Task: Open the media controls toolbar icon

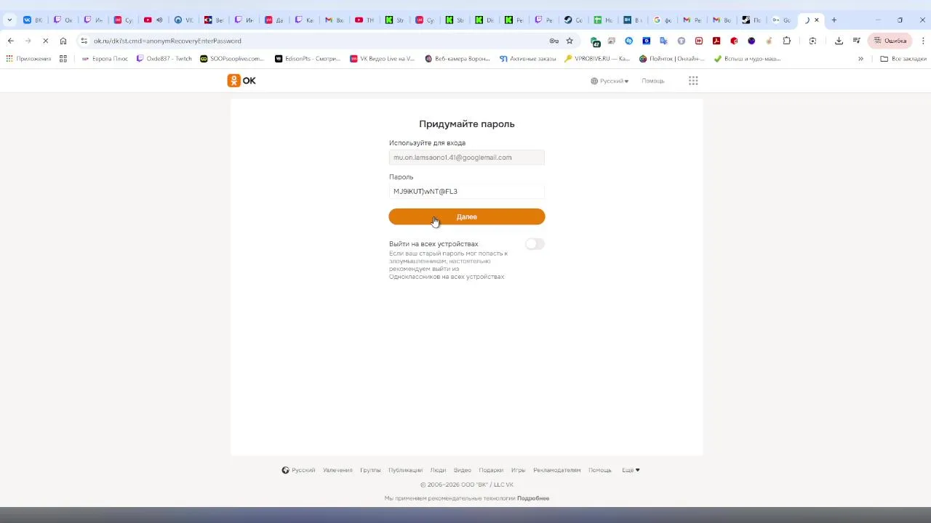Action: click(857, 41)
